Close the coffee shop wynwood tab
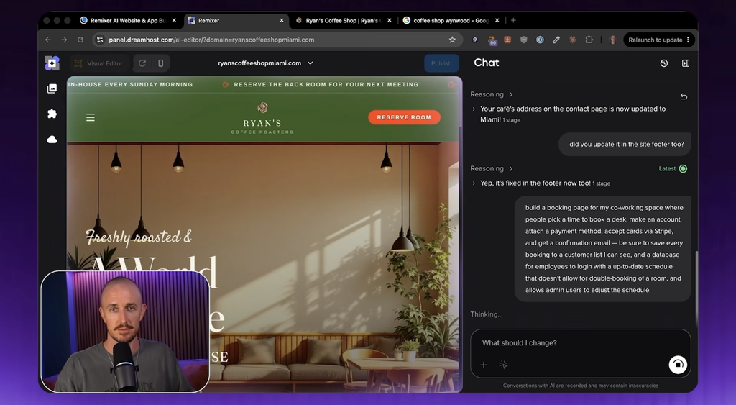This screenshot has width=736, height=405. point(497,20)
